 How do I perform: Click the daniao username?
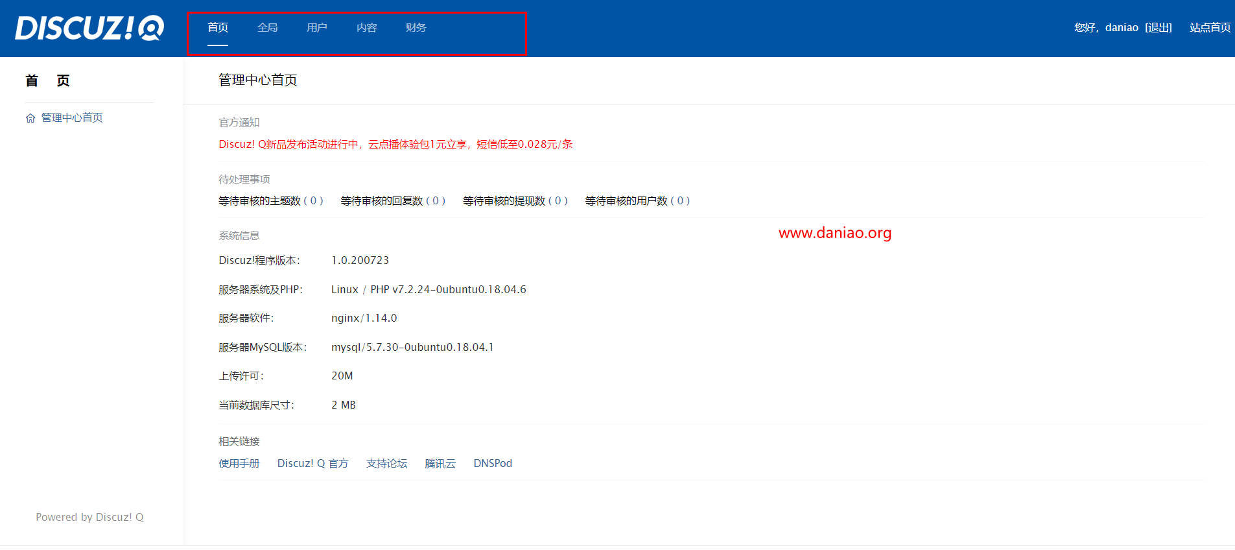coord(1122,28)
